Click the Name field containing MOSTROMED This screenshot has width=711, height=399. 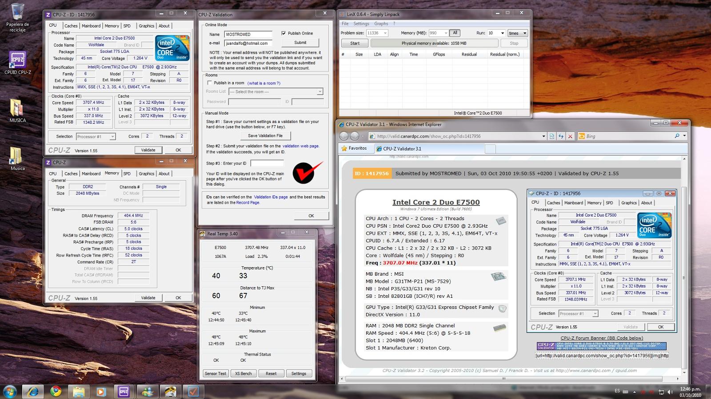(x=248, y=34)
